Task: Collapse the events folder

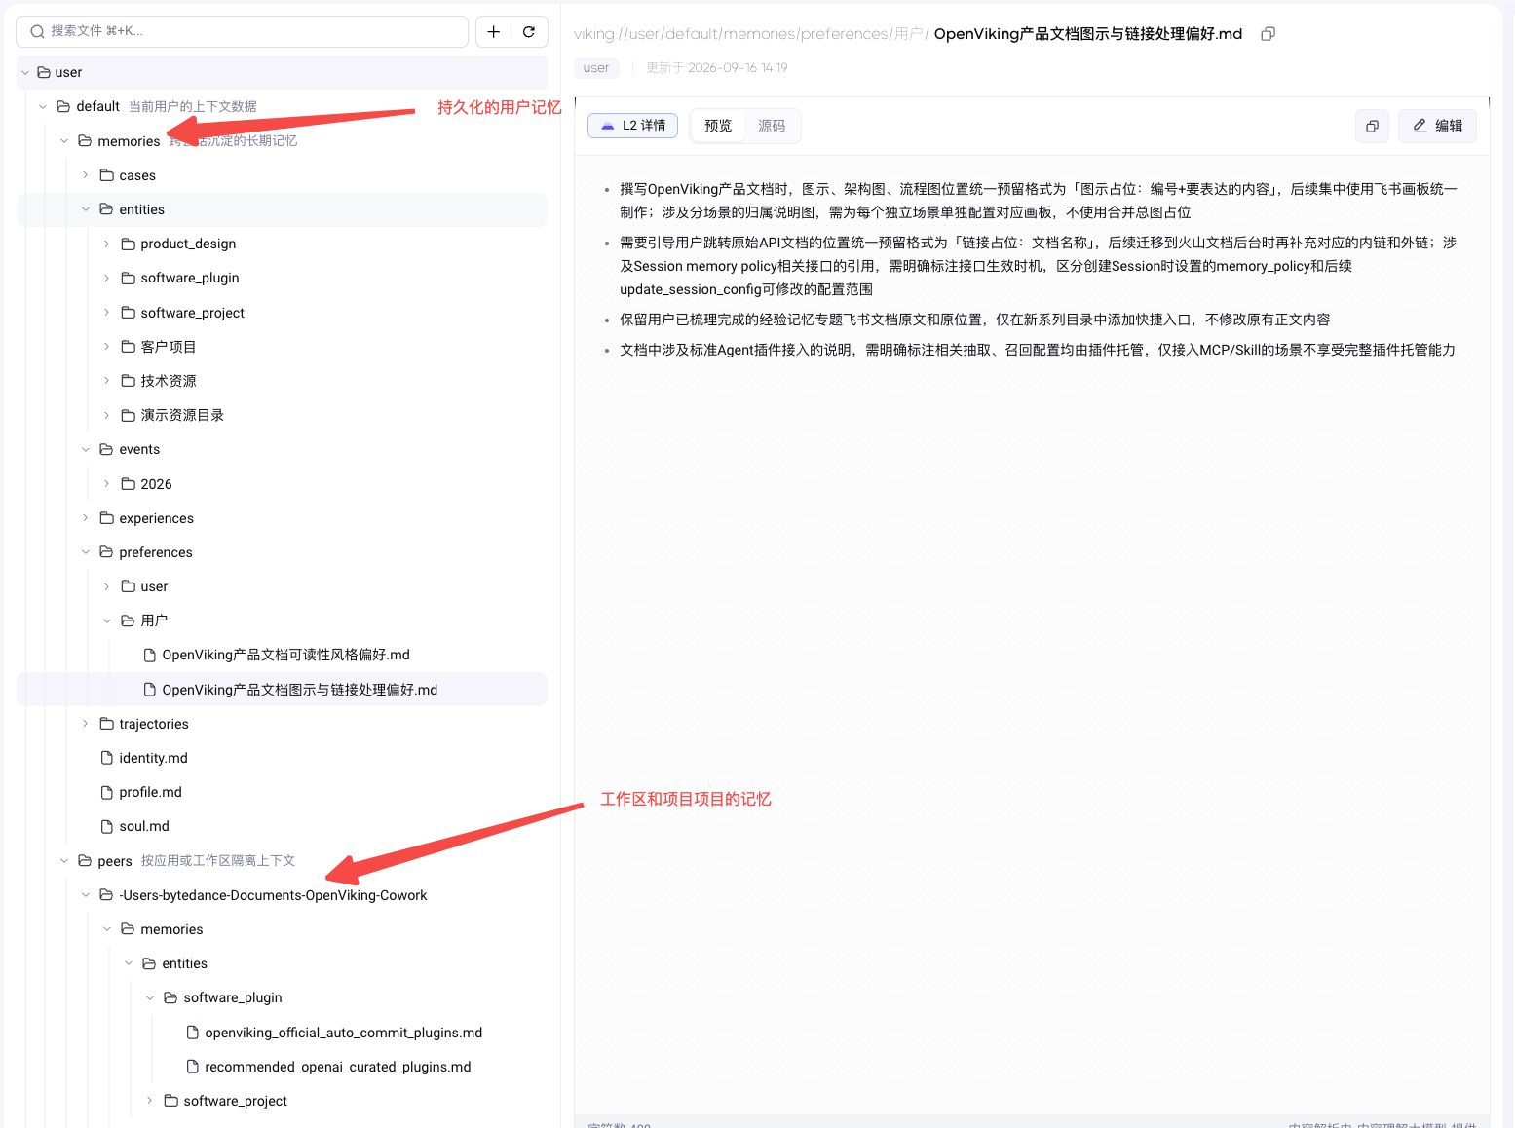Action: (x=86, y=449)
